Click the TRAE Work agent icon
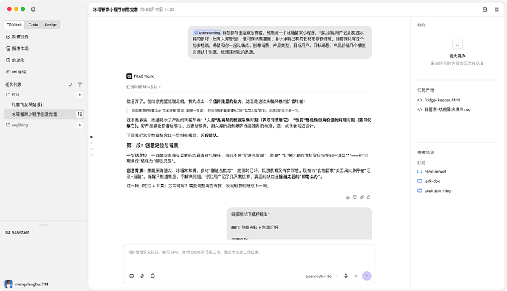 129,76
